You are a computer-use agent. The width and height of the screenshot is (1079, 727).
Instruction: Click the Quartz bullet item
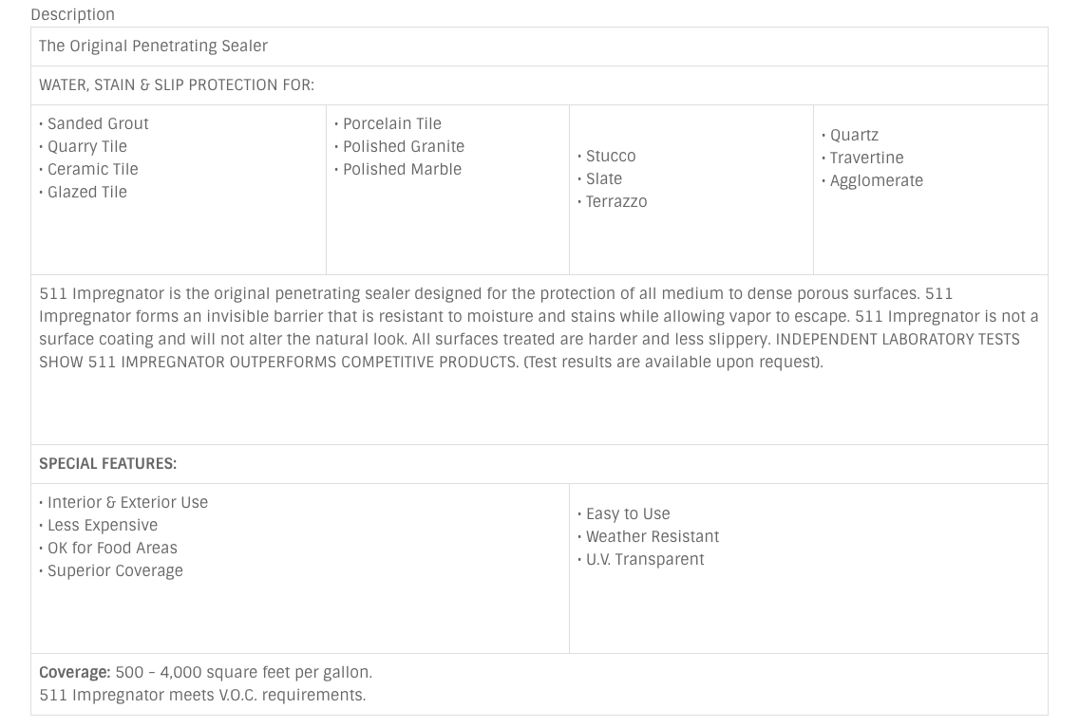tap(853, 135)
